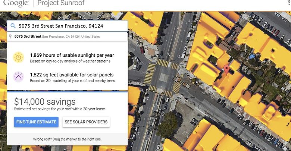
Task: Click the See Solar Providers button
Action: (x=86, y=122)
